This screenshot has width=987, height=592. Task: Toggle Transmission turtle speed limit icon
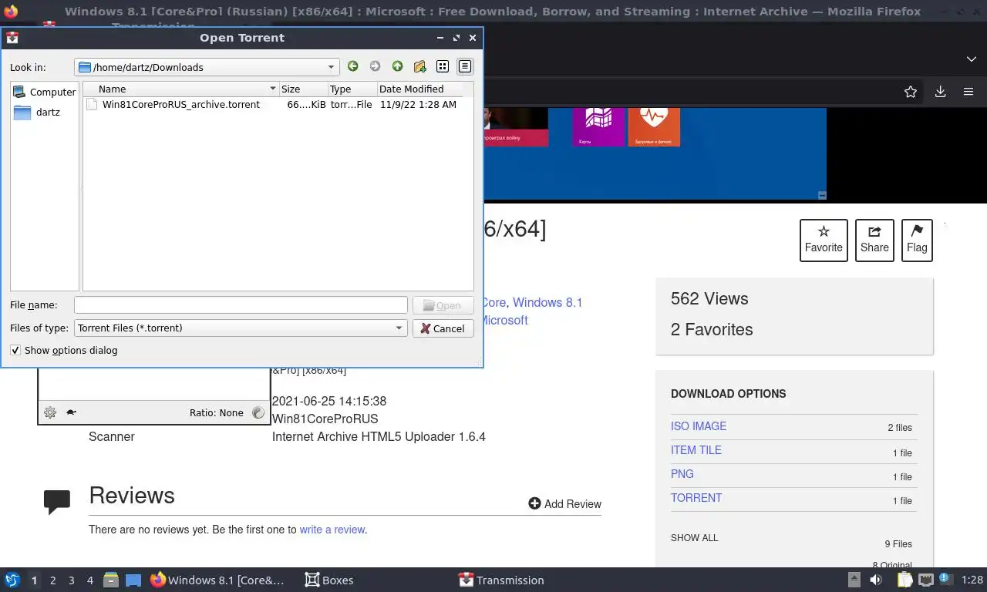tap(71, 412)
